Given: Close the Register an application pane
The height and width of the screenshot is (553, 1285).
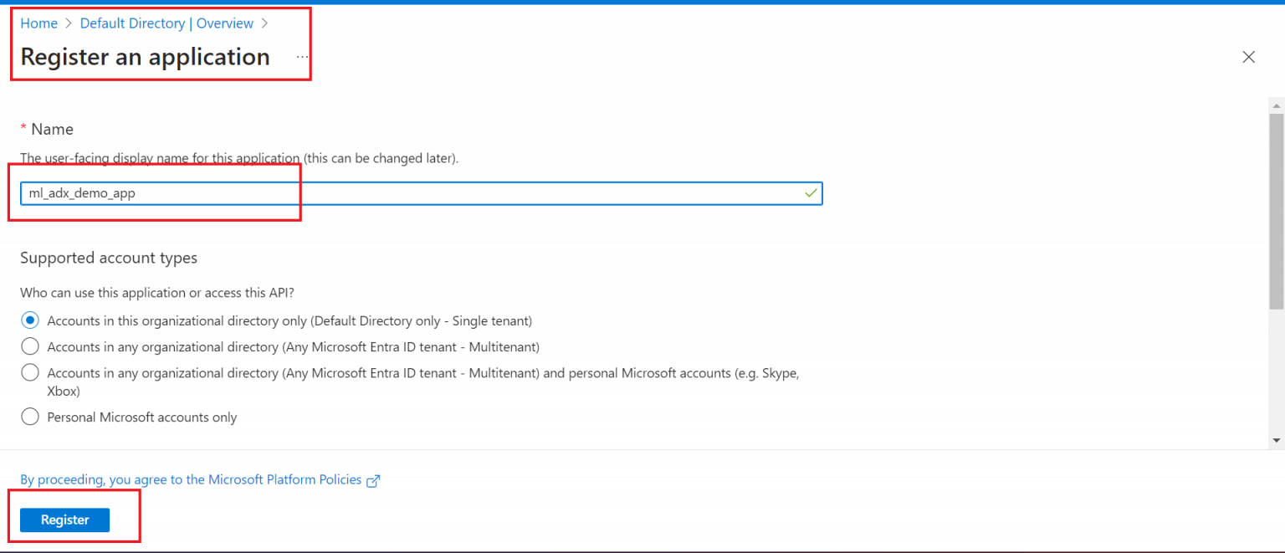Looking at the screenshot, I should point(1248,57).
